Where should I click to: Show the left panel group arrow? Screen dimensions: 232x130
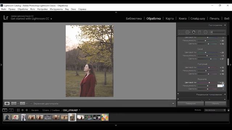[x=1, y=65]
